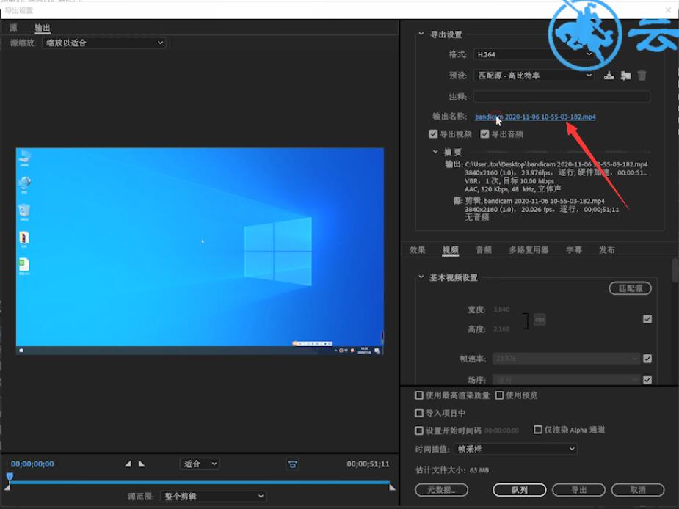Enable 设置开始时间码 checkbox
The height and width of the screenshot is (509, 679).
tap(418, 431)
